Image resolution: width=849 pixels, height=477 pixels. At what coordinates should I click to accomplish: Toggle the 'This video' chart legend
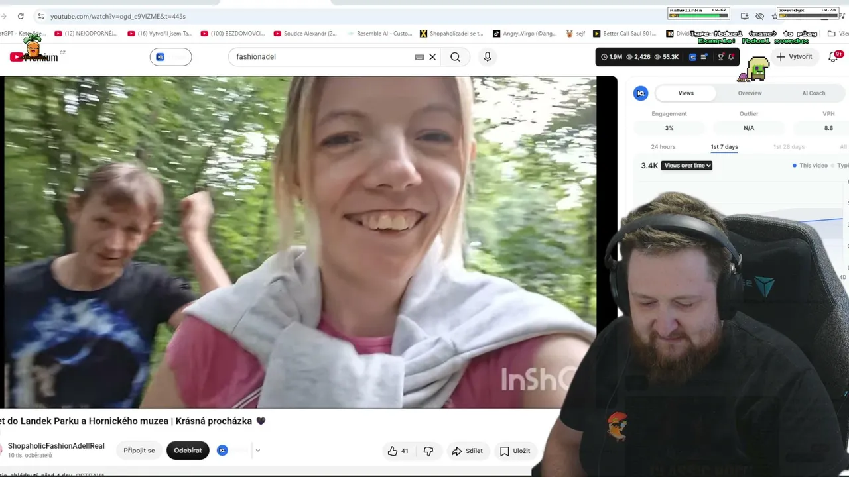(811, 166)
